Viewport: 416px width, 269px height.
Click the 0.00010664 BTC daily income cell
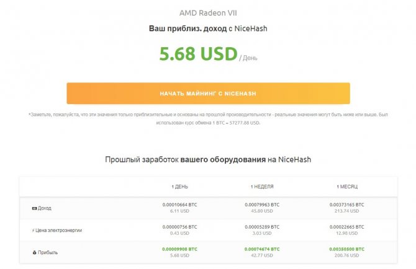point(179,205)
